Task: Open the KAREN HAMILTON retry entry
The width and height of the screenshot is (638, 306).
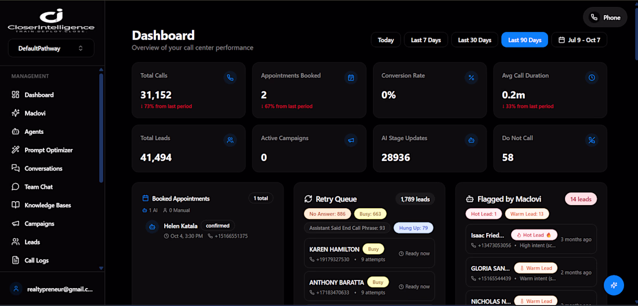Action: [x=369, y=253]
